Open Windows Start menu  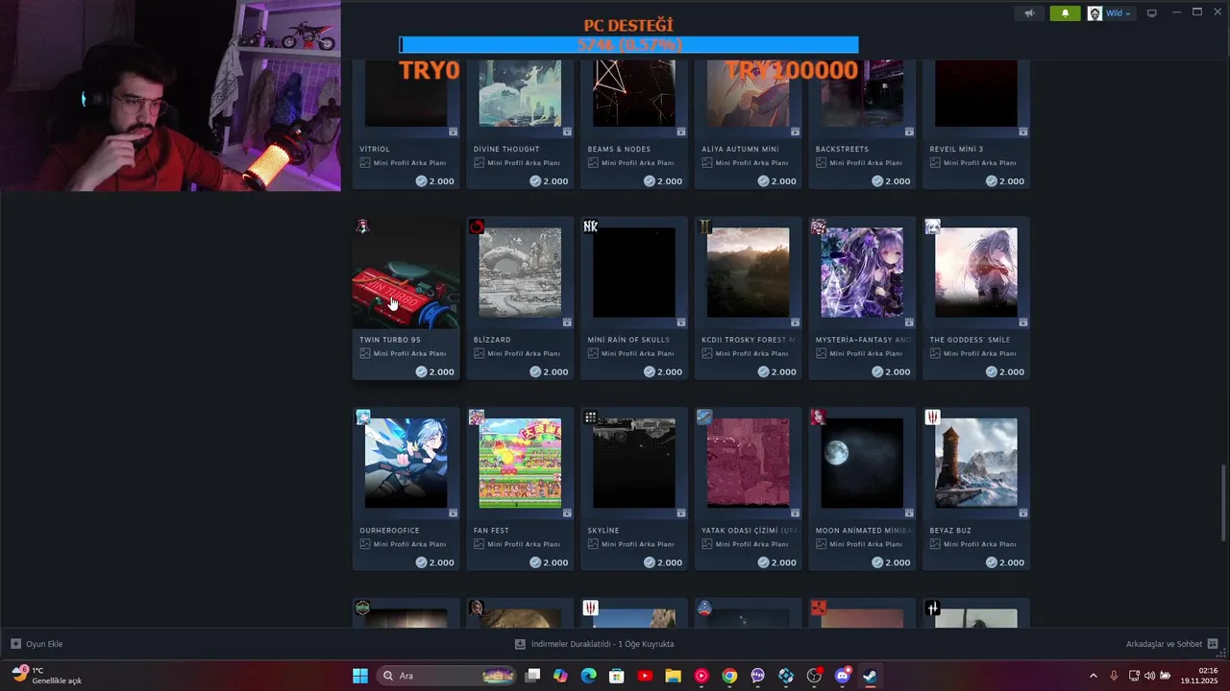tap(360, 676)
